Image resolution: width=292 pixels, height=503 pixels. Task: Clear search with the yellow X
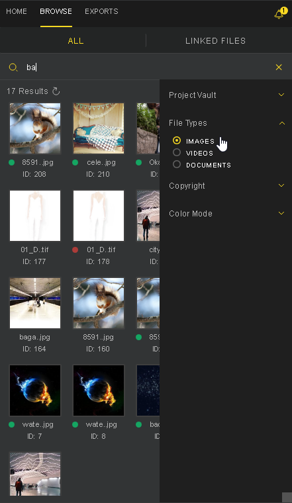point(279,67)
